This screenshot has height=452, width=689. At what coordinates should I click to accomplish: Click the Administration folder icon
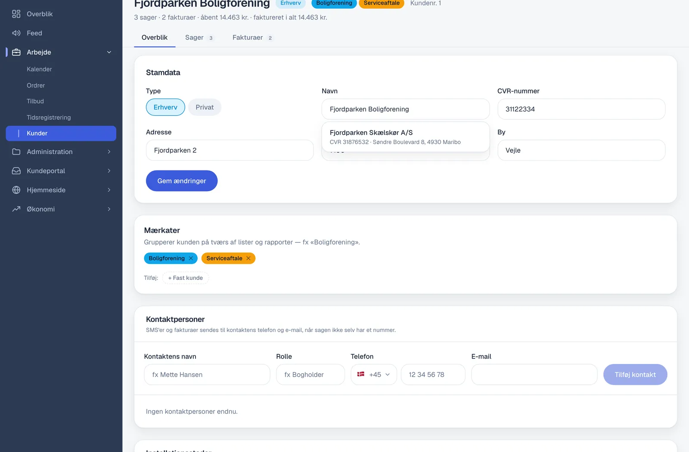[16, 152]
